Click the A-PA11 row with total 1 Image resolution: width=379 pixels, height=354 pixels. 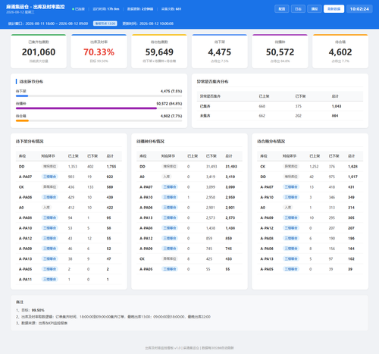point(69,279)
